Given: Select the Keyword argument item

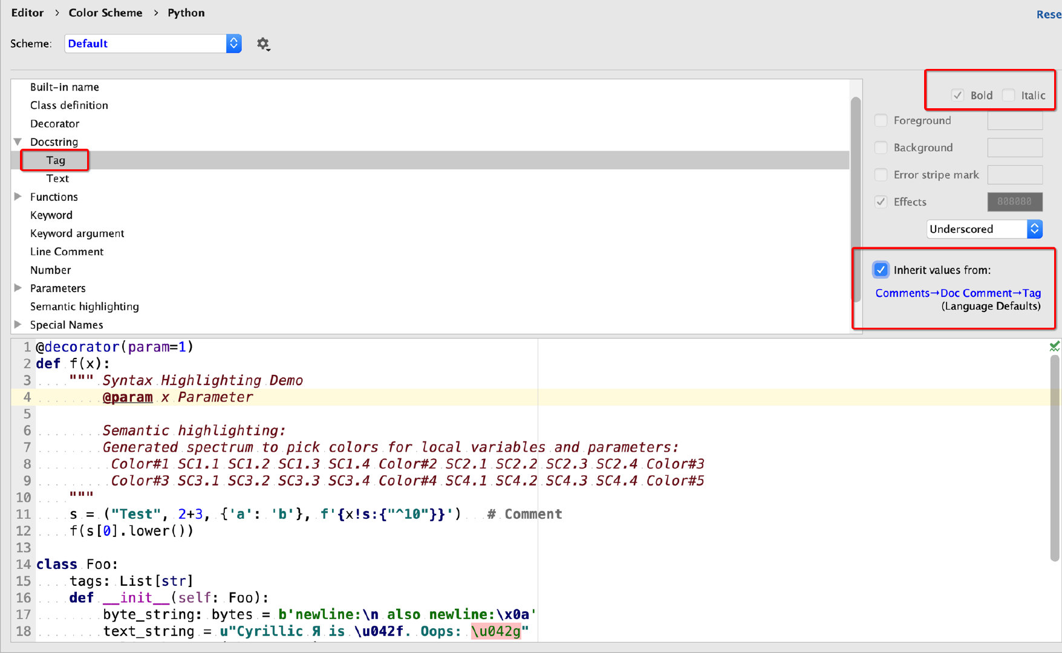Looking at the screenshot, I should pos(77,233).
